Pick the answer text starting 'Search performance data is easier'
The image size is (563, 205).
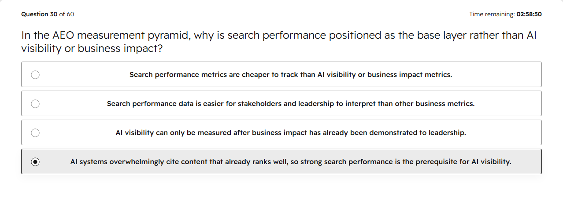(x=291, y=104)
